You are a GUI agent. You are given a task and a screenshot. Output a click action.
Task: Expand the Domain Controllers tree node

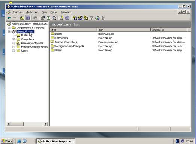click(x=14, y=43)
